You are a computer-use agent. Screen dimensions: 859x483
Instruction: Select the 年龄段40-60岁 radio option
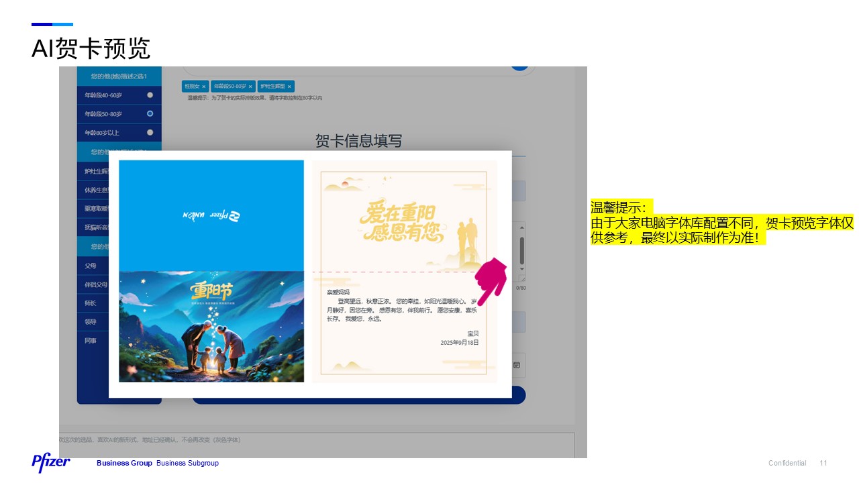click(150, 95)
